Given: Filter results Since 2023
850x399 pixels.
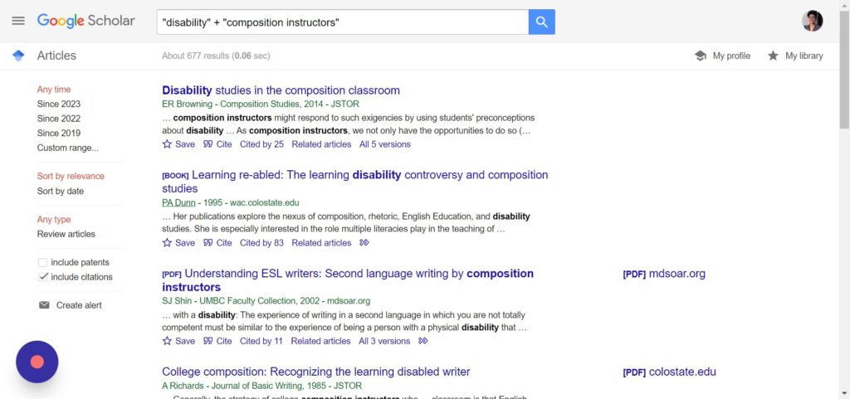Looking at the screenshot, I should 59,104.
